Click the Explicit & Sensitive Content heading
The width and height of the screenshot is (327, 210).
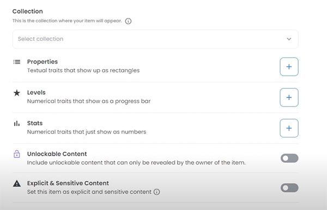pyautogui.click(x=68, y=183)
